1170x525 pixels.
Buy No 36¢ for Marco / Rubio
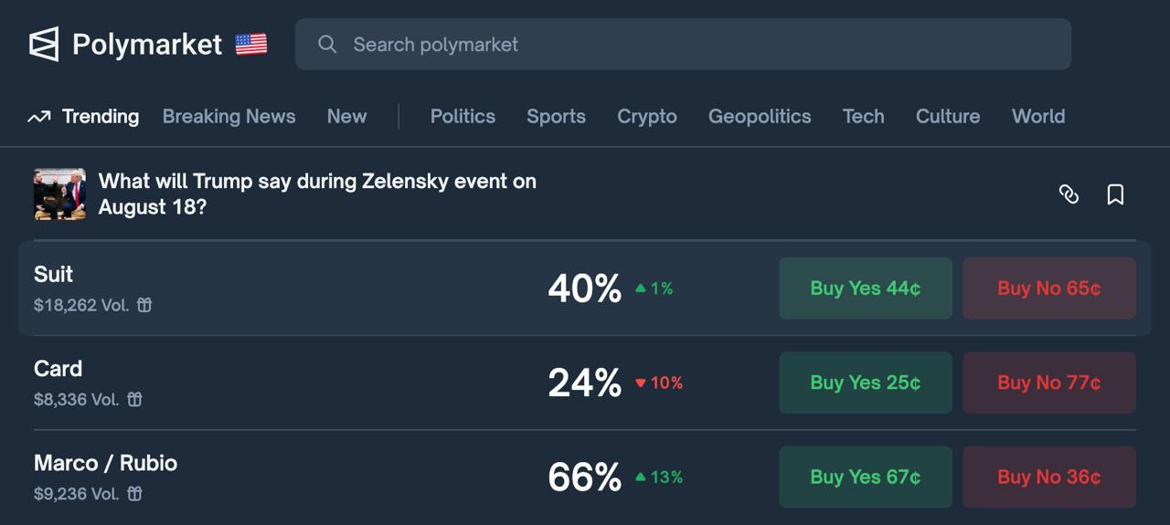pyautogui.click(x=1049, y=477)
